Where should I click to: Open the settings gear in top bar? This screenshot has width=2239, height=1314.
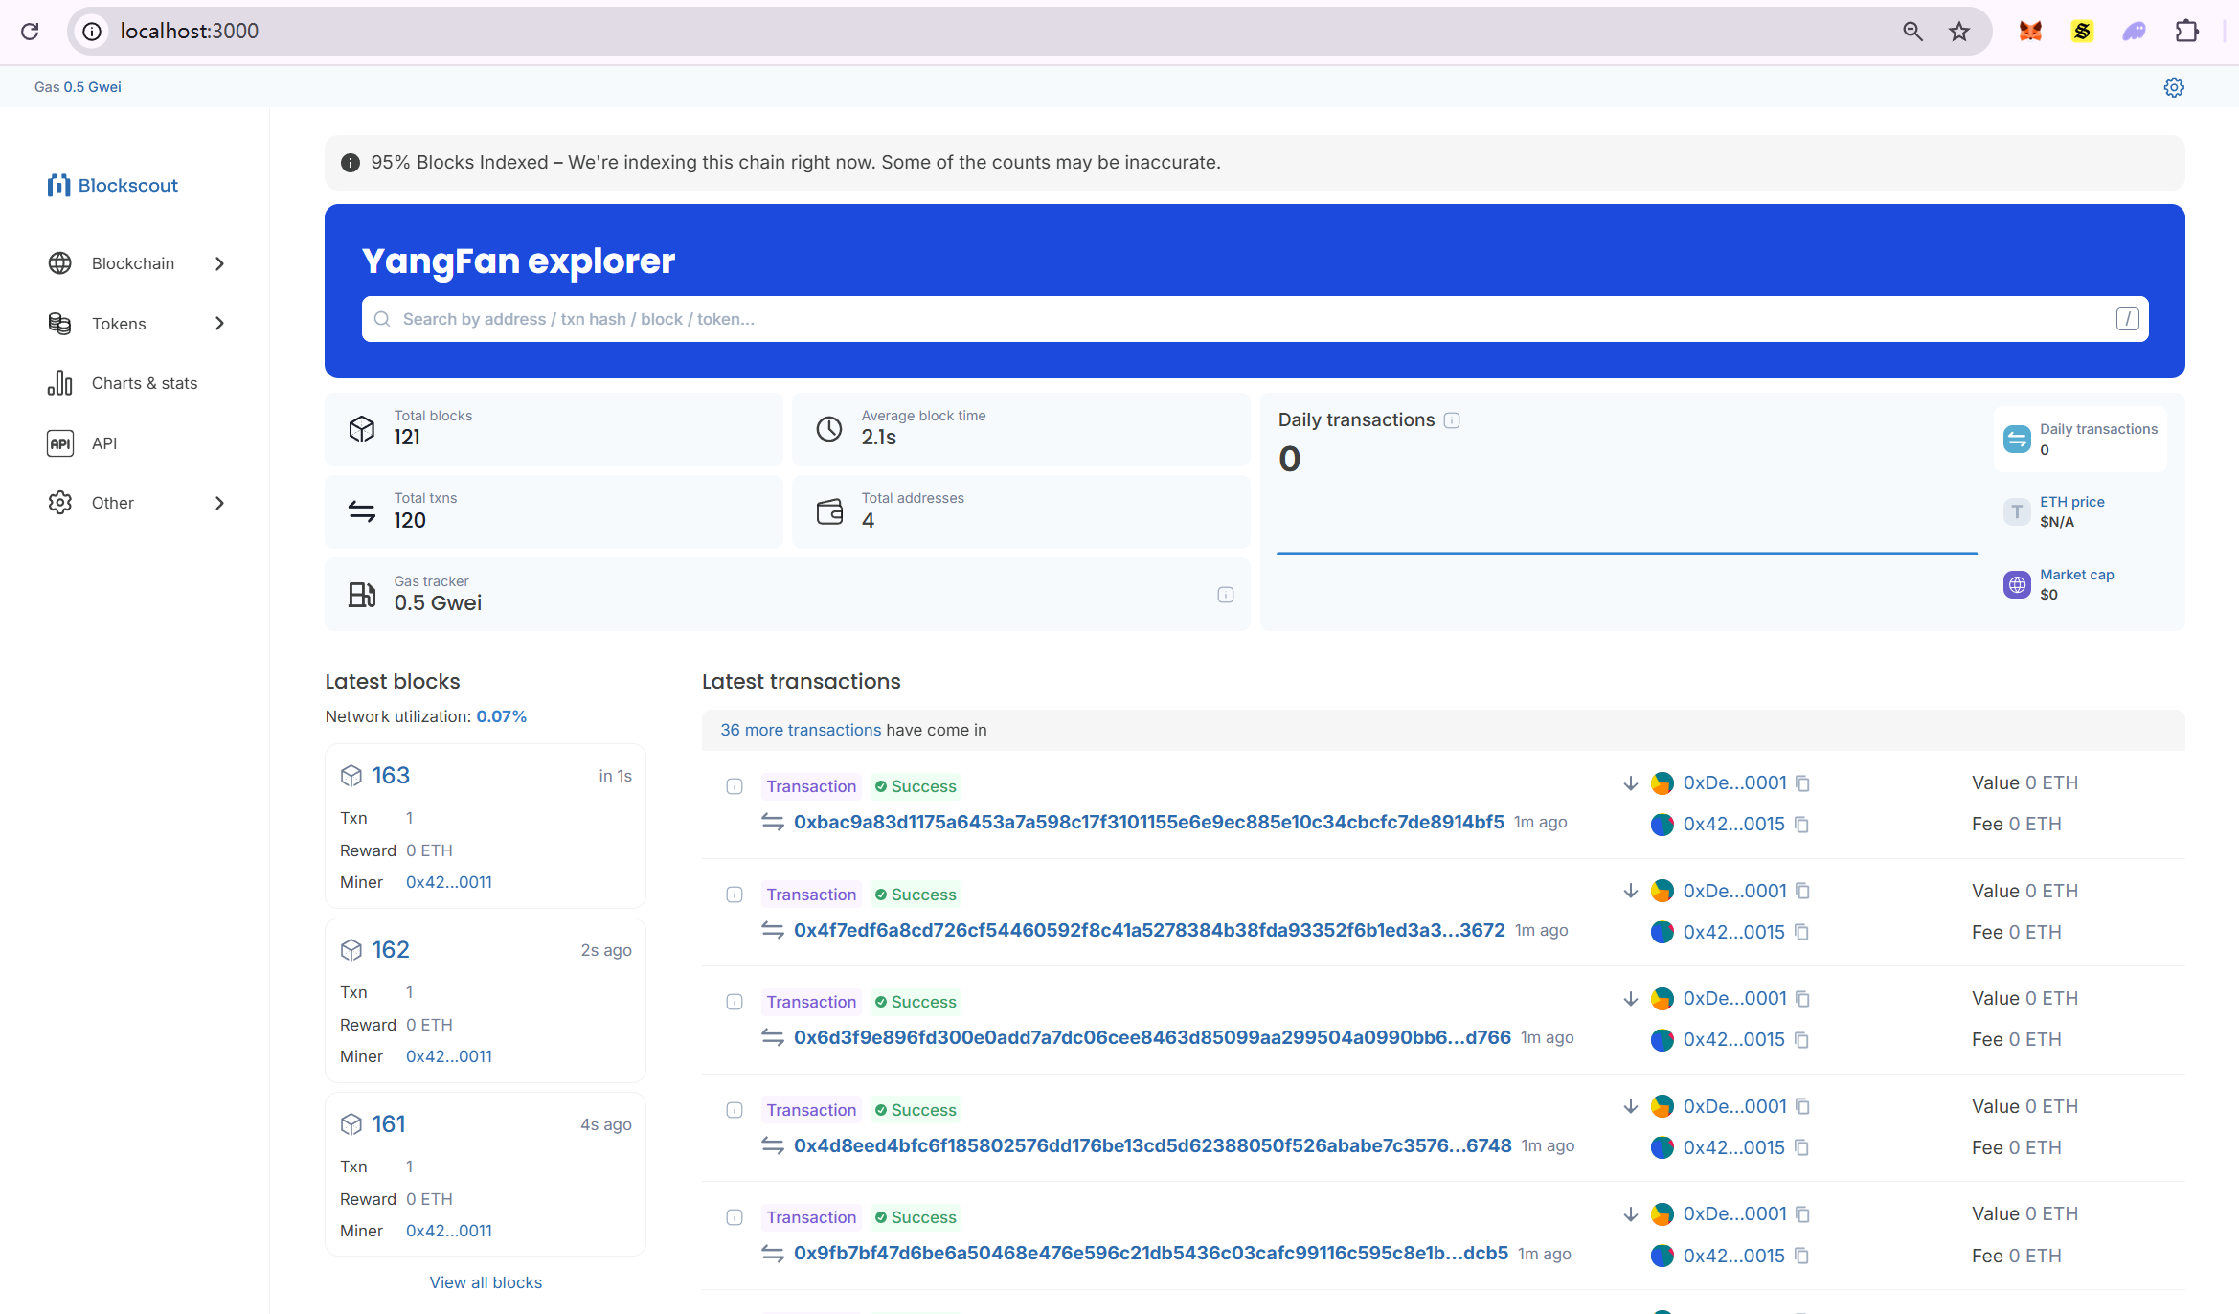[2174, 87]
